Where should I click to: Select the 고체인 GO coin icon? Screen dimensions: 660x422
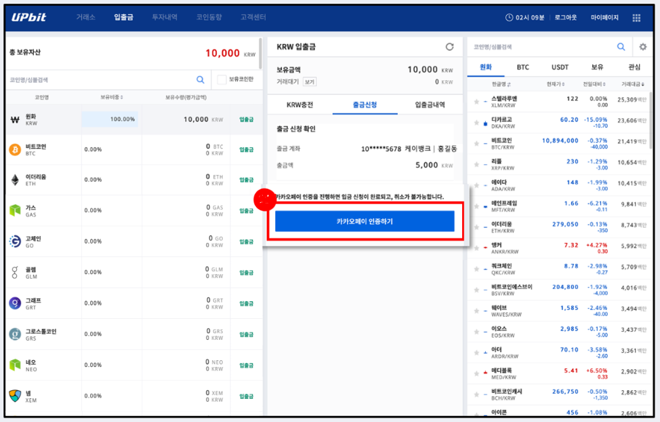[15, 241]
